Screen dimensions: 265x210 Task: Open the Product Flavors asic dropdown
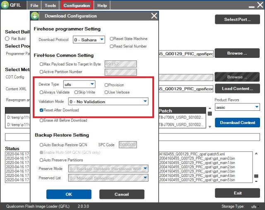(237, 107)
